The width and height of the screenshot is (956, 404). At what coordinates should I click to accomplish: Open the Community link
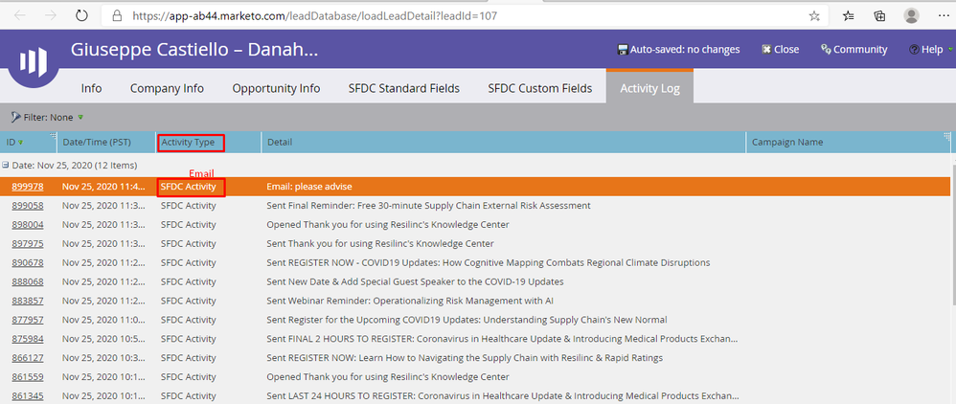(854, 50)
